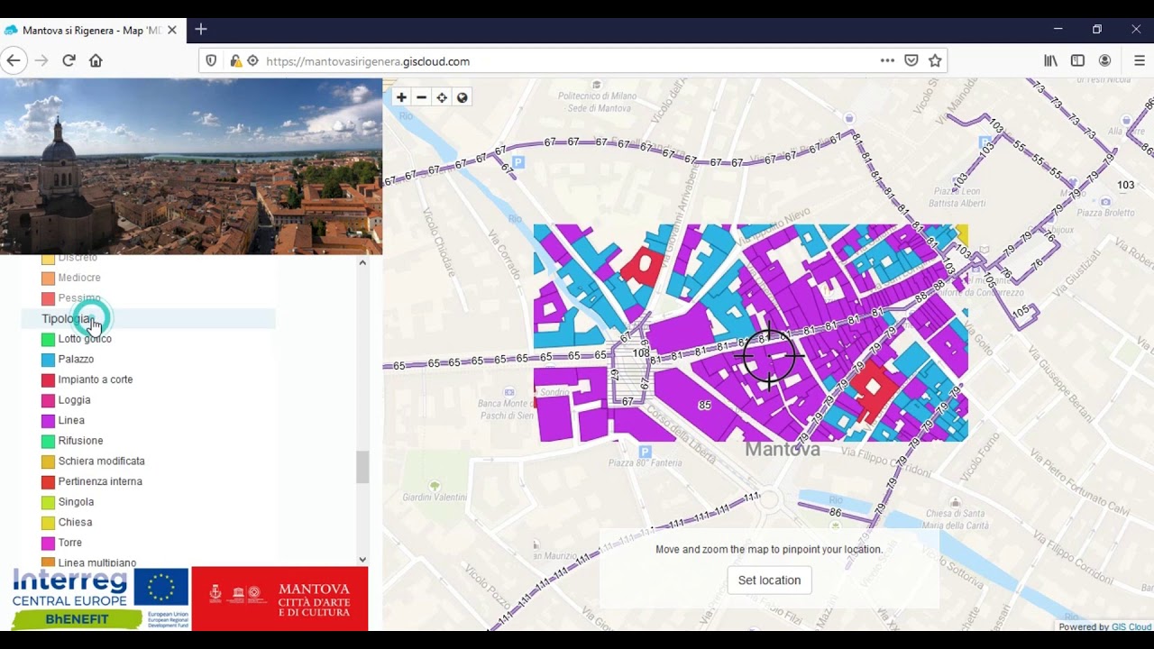Click the legend panel scroll down arrow
The image size is (1154, 649).
click(362, 560)
